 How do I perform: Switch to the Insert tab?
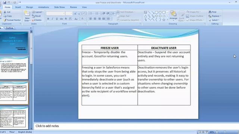[18, 7]
